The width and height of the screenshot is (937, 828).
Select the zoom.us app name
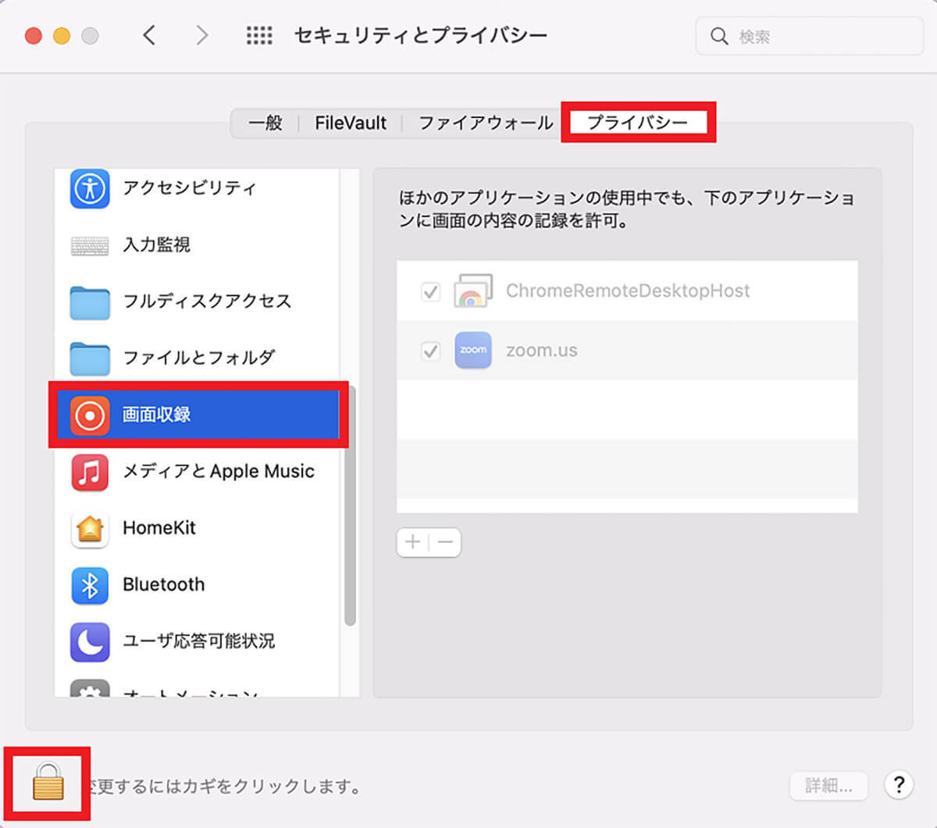(x=542, y=351)
